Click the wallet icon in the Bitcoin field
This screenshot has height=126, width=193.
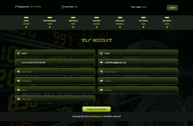pyautogui.click(x=18, y=90)
